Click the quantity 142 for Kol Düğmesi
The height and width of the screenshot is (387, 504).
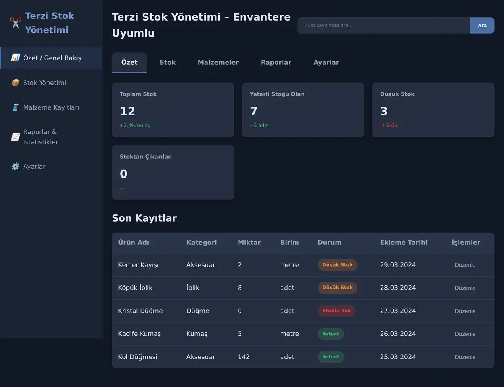[244, 357]
